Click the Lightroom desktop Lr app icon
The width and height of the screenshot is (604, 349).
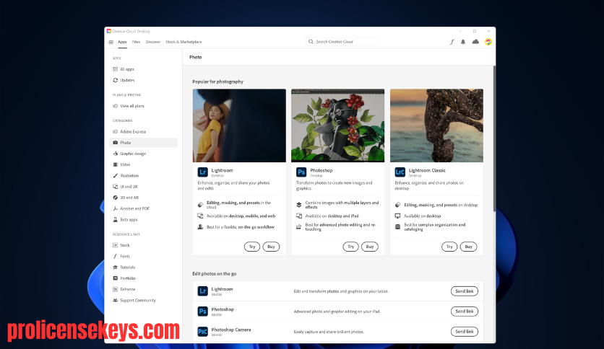point(202,172)
